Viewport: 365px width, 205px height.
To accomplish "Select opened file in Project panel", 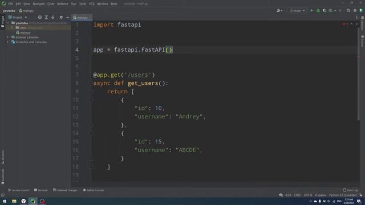I will pos(40,18).
